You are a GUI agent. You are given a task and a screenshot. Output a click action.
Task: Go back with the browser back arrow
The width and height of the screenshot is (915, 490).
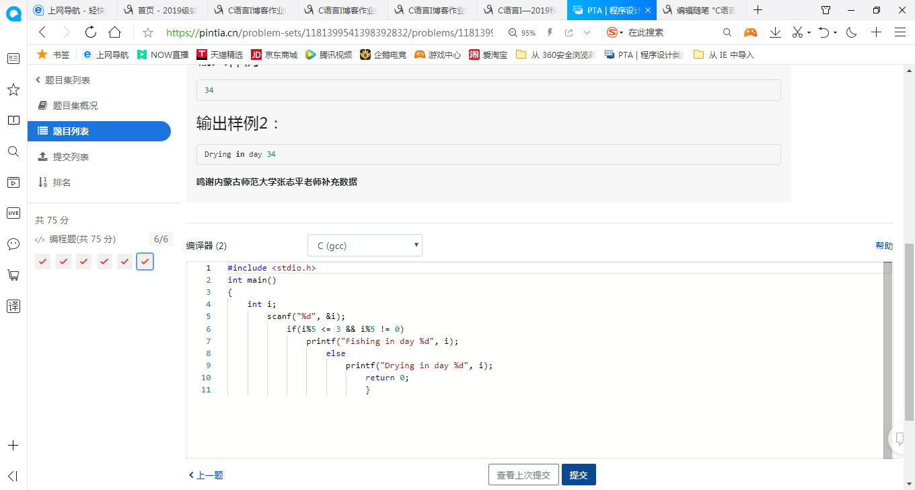42,32
